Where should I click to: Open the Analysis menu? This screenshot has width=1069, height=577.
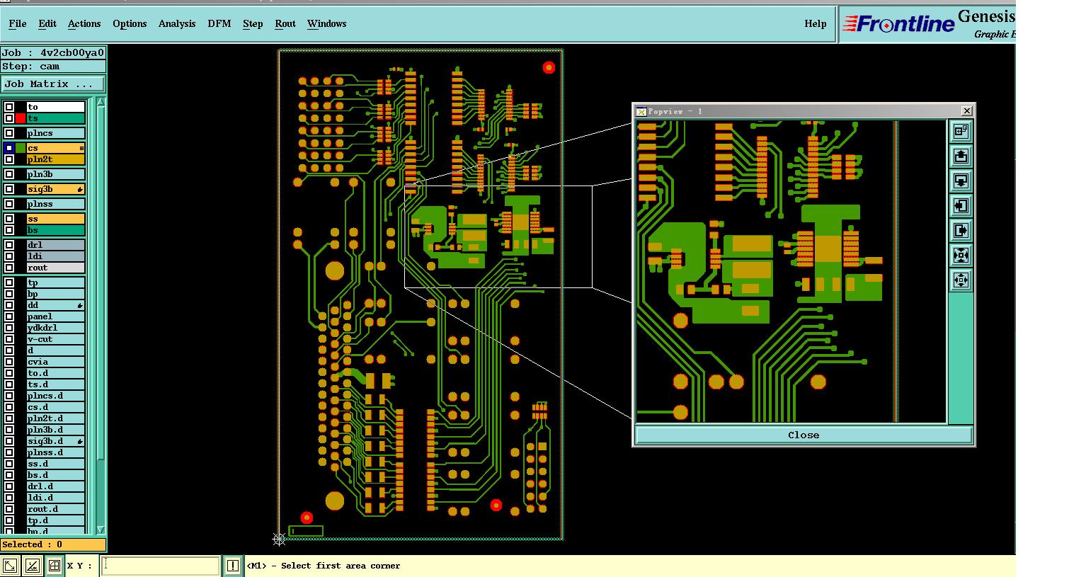click(x=177, y=23)
